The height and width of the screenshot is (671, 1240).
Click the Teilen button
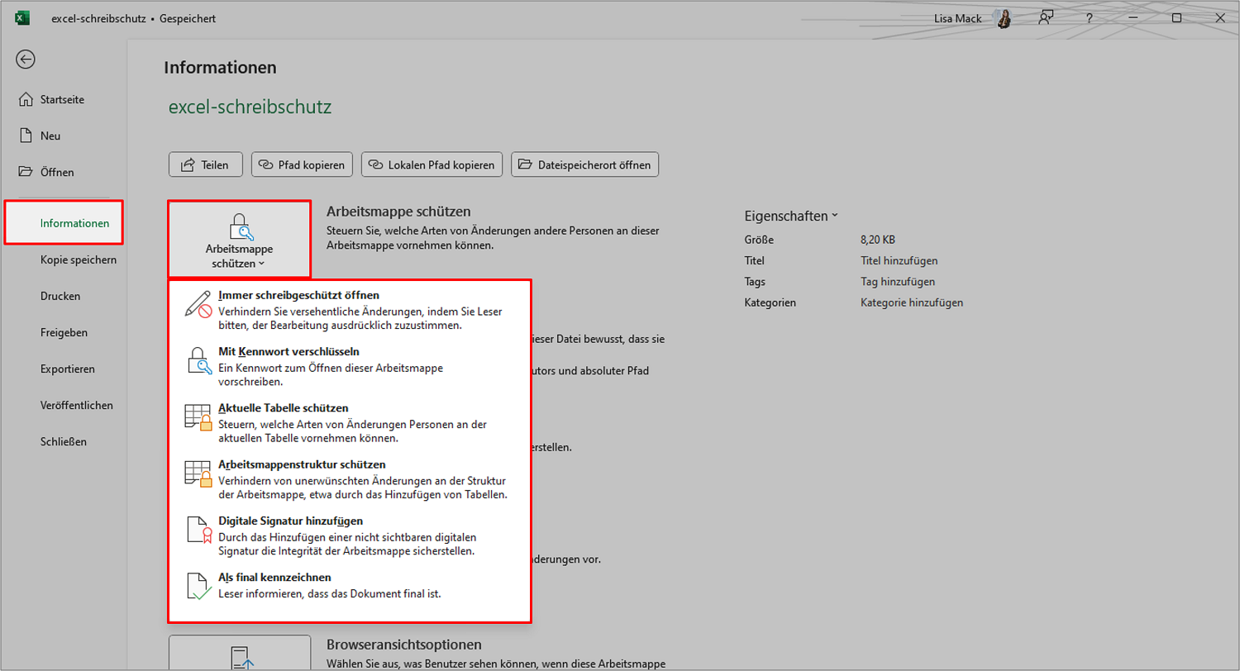(x=205, y=164)
